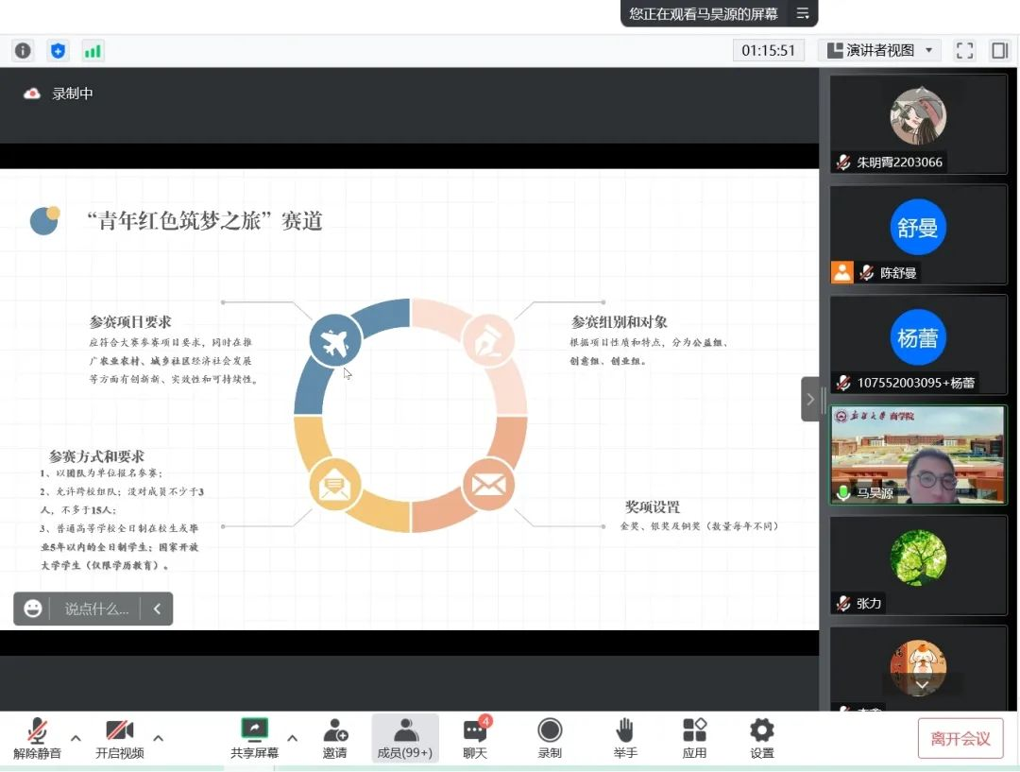Screen dimensions: 1020x772
Task: Check the green network signal icon
Action: pos(93,50)
